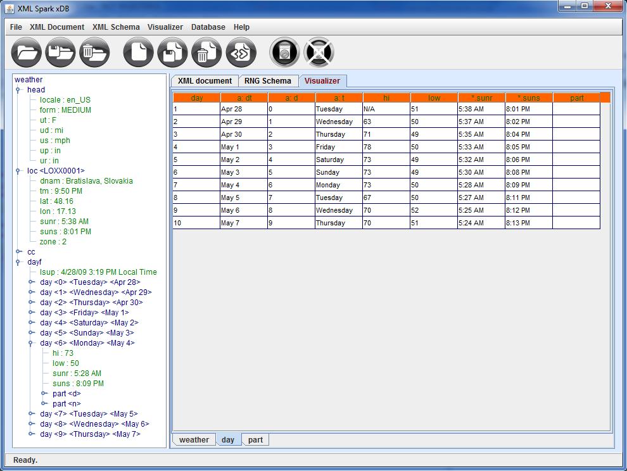Open the Database menu
The image size is (627, 471).
click(208, 27)
